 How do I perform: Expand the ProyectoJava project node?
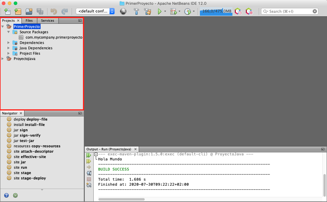point(3,59)
